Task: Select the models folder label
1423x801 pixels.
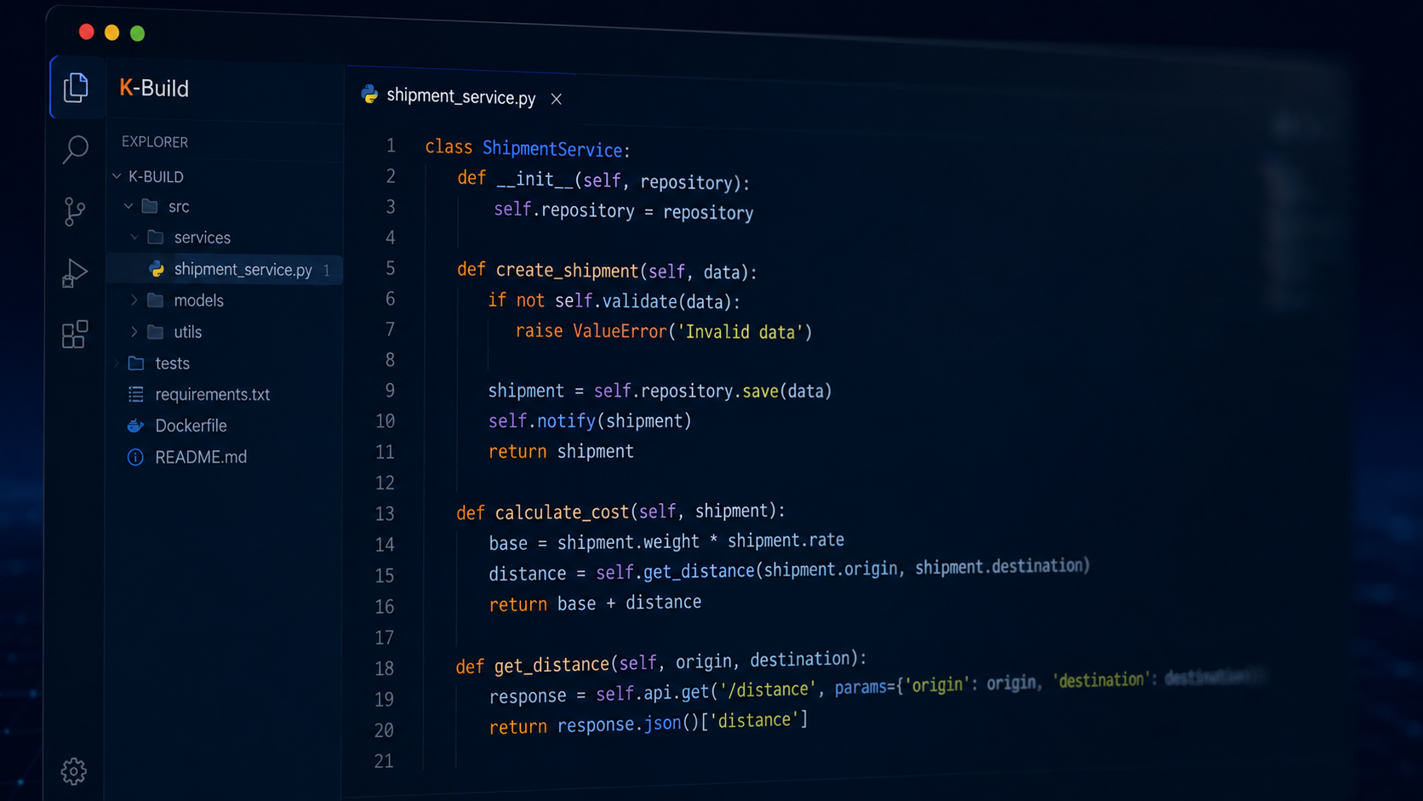Action: point(198,300)
